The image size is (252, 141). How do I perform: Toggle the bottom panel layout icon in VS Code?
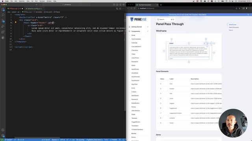117,5
